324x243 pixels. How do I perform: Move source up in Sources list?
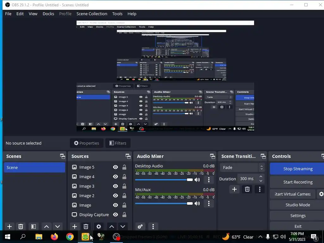(112, 227)
